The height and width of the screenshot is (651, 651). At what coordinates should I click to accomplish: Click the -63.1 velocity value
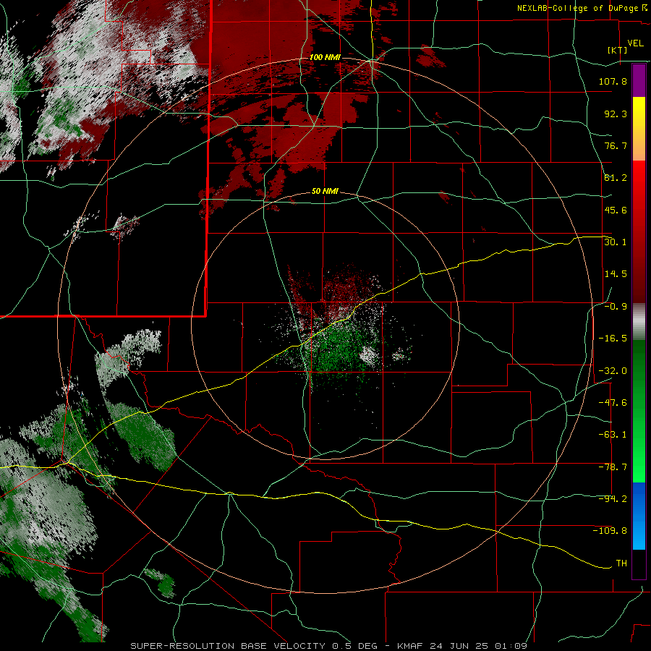[613, 435]
